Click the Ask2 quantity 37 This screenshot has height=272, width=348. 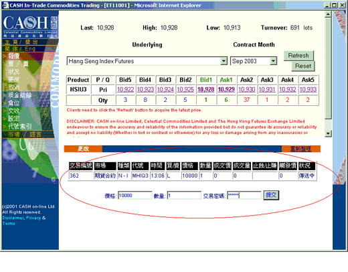[x=247, y=100]
